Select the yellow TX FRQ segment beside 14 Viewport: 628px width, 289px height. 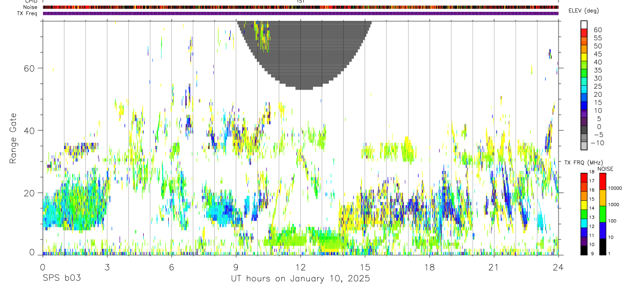point(584,205)
